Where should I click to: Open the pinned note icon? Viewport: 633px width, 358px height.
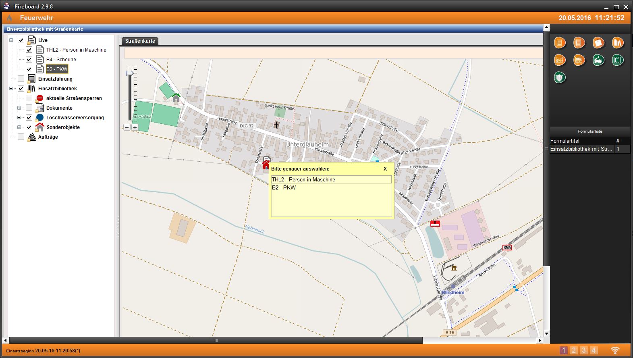[x=598, y=42]
